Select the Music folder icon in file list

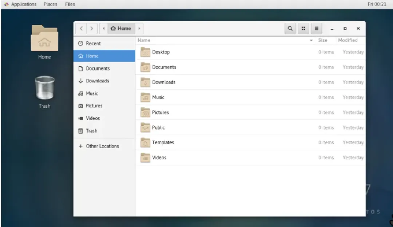tap(145, 97)
